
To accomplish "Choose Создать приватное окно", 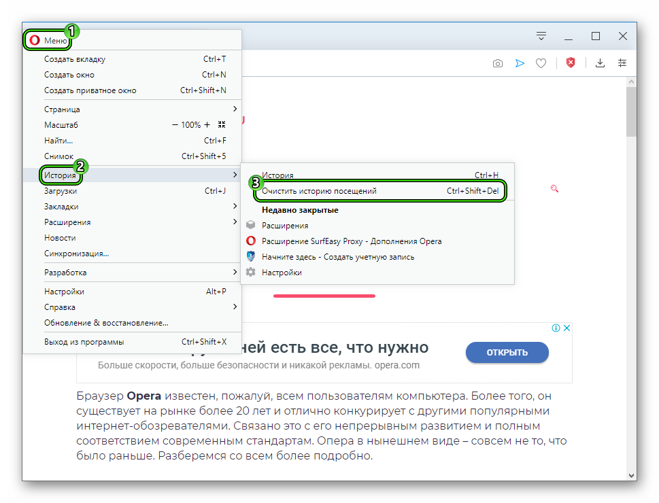I will tap(133, 90).
